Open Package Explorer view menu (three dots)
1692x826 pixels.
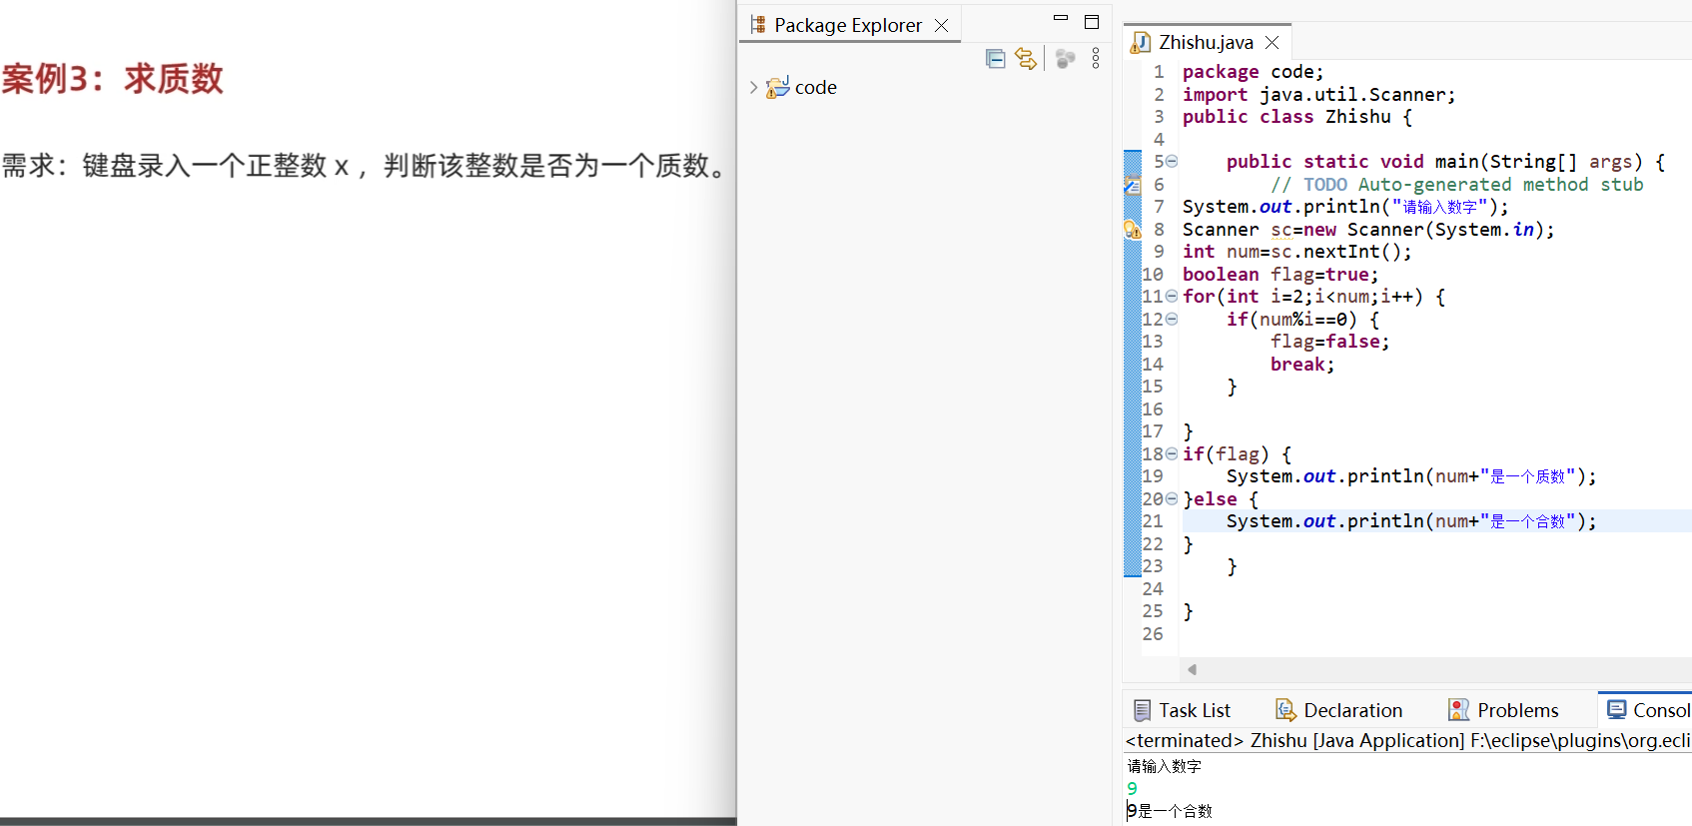click(1096, 59)
